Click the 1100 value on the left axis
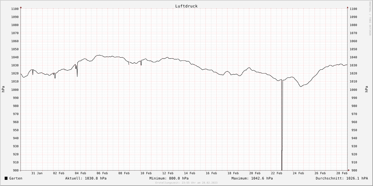Screen dimensions: 373x186 (15, 9)
